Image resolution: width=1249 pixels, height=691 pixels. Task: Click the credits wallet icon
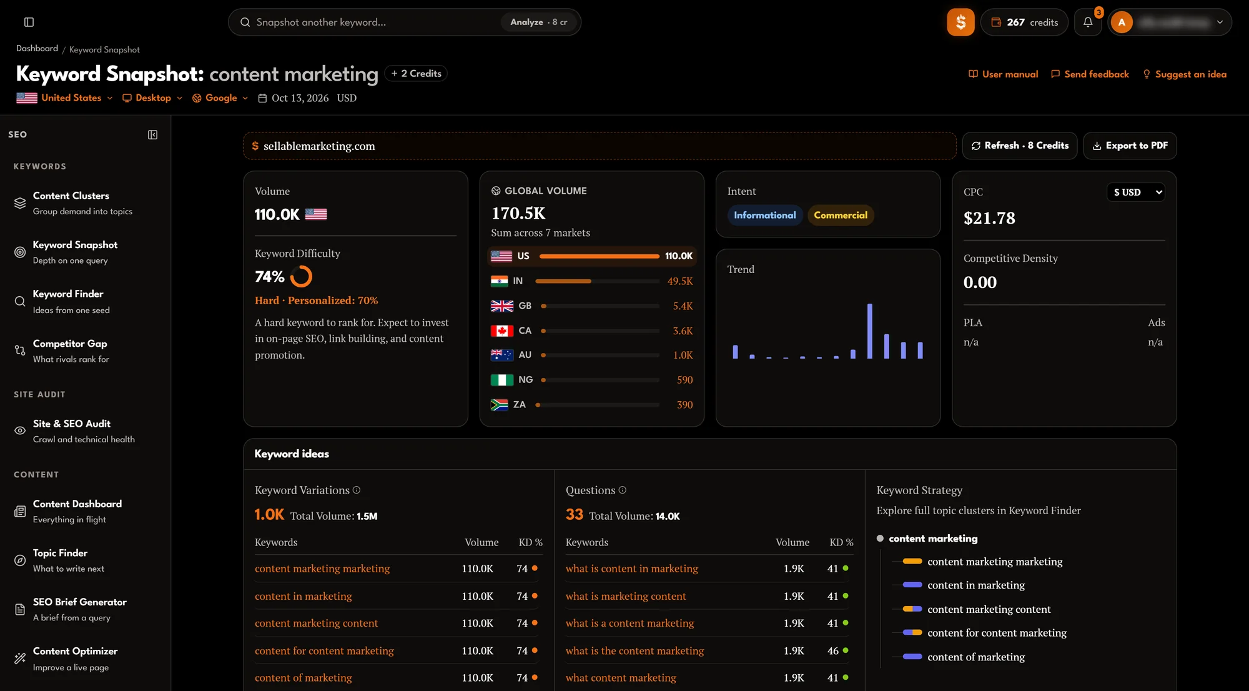(x=996, y=22)
